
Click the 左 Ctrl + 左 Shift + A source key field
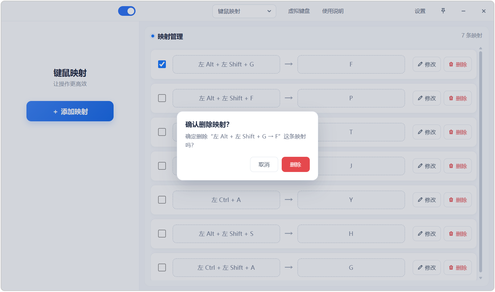tap(226, 267)
